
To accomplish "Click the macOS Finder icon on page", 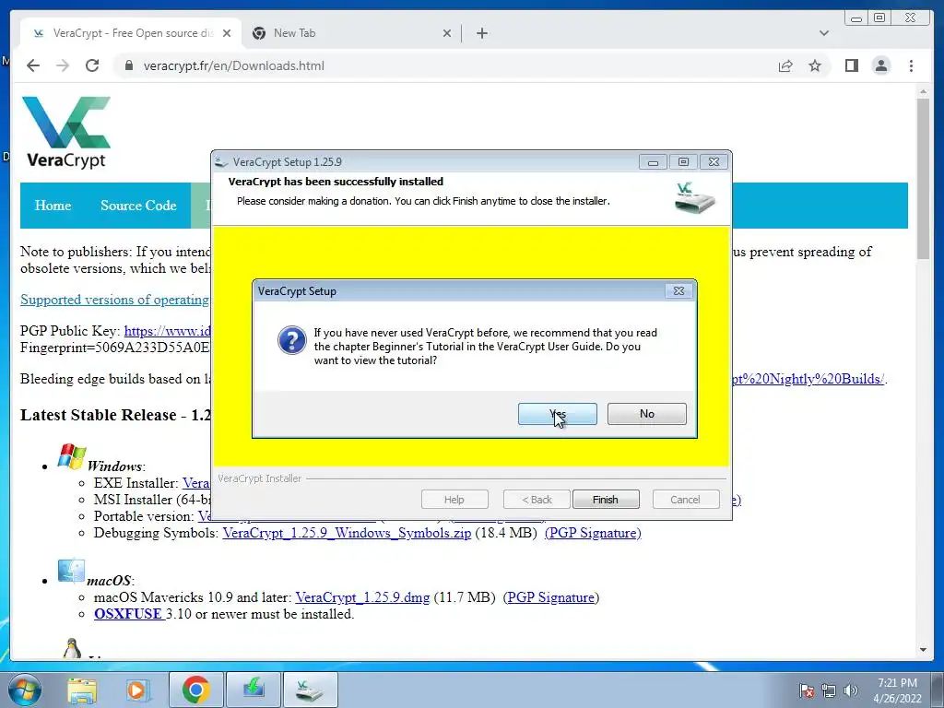I will coord(71,571).
